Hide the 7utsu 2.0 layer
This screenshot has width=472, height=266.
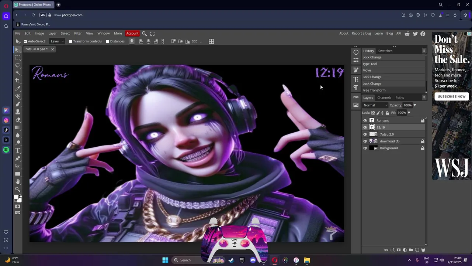click(x=365, y=134)
